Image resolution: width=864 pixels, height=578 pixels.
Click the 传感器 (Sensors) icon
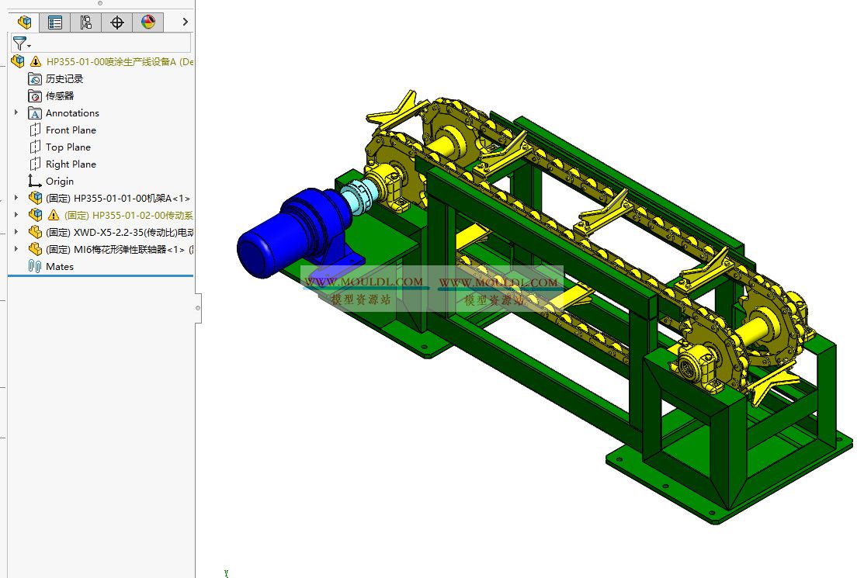[x=34, y=95]
